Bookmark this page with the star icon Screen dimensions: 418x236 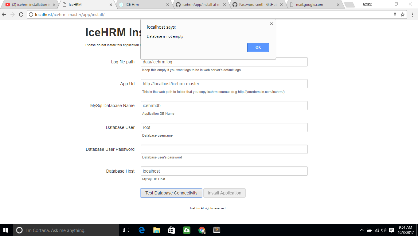pyautogui.click(x=403, y=14)
